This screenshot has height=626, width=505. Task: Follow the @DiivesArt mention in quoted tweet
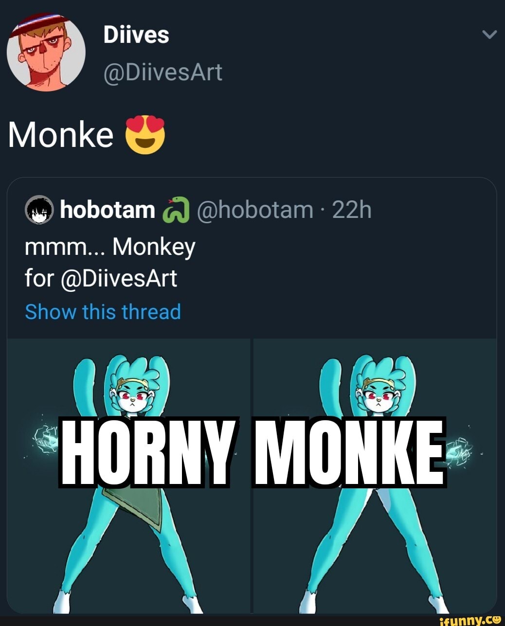coord(120,278)
